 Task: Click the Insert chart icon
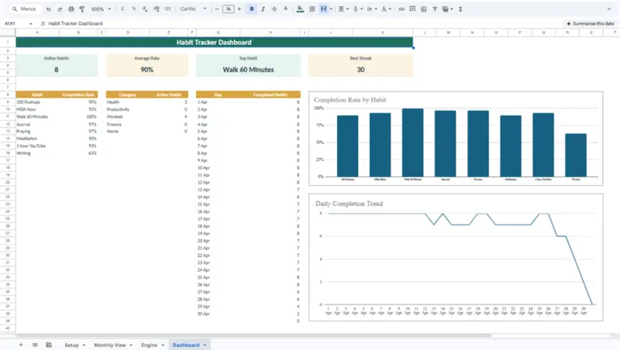[x=423, y=9]
